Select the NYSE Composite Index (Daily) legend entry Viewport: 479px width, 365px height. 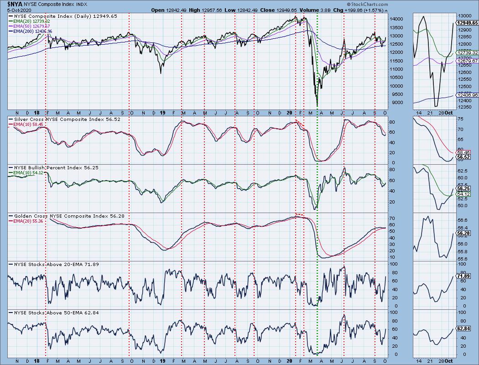point(63,16)
